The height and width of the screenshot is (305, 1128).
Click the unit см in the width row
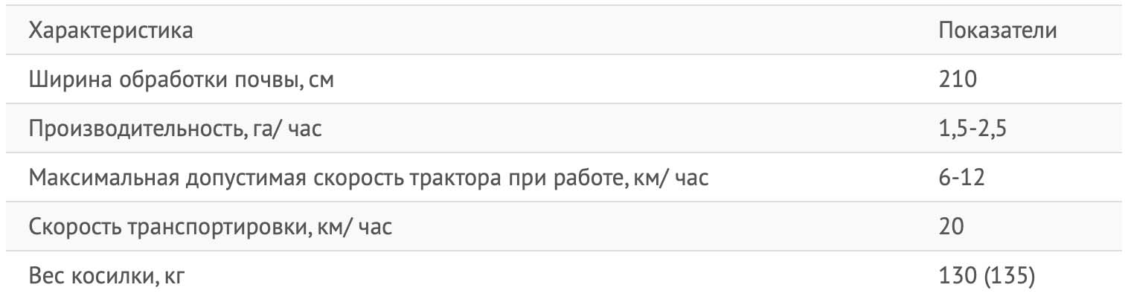(321, 80)
